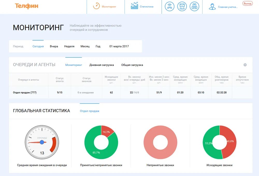Switch to Общая загрузка tab
This screenshot has height=176, width=259.
(132, 65)
